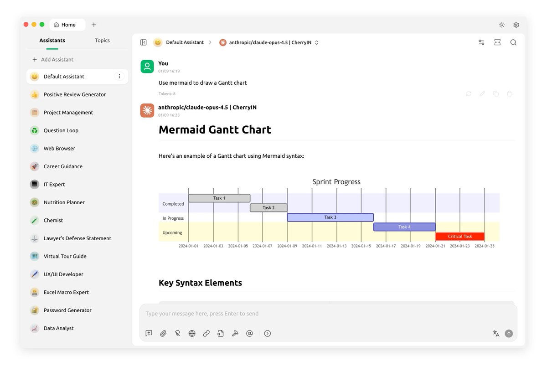Click the green You user avatar
This screenshot has height=372, width=547.
pyautogui.click(x=147, y=67)
